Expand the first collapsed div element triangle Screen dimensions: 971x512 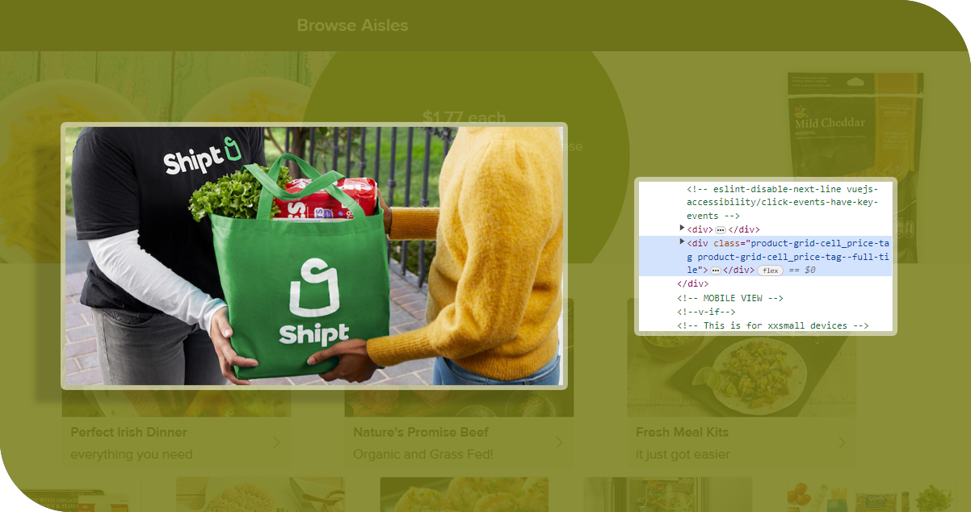click(x=683, y=229)
